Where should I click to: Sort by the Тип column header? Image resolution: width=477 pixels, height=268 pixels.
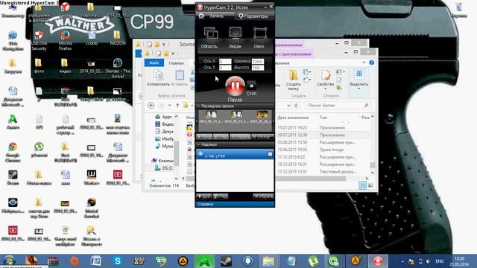pyautogui.click(x=323, y=118)
